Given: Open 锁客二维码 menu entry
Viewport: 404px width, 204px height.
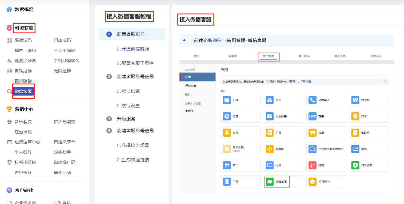Looking at the screenshot, I should [25, 50].
